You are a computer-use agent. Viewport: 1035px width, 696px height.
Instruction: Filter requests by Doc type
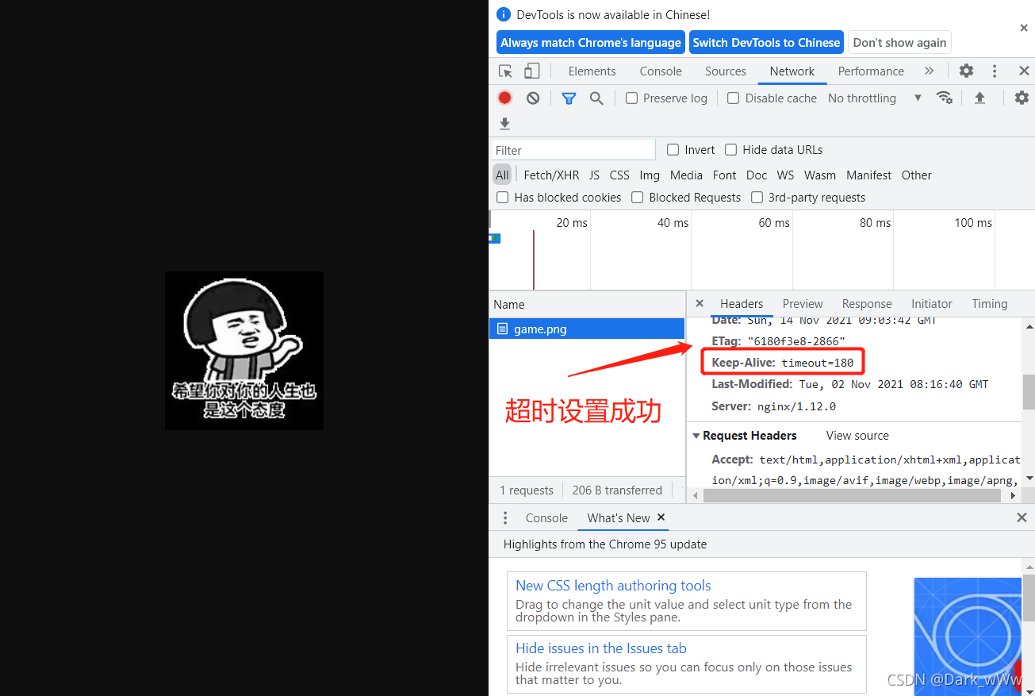tap(757, 175)
